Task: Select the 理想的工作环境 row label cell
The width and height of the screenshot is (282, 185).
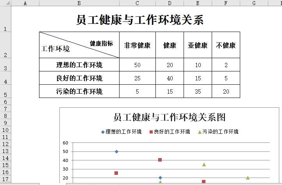Action: click(79, 65)
